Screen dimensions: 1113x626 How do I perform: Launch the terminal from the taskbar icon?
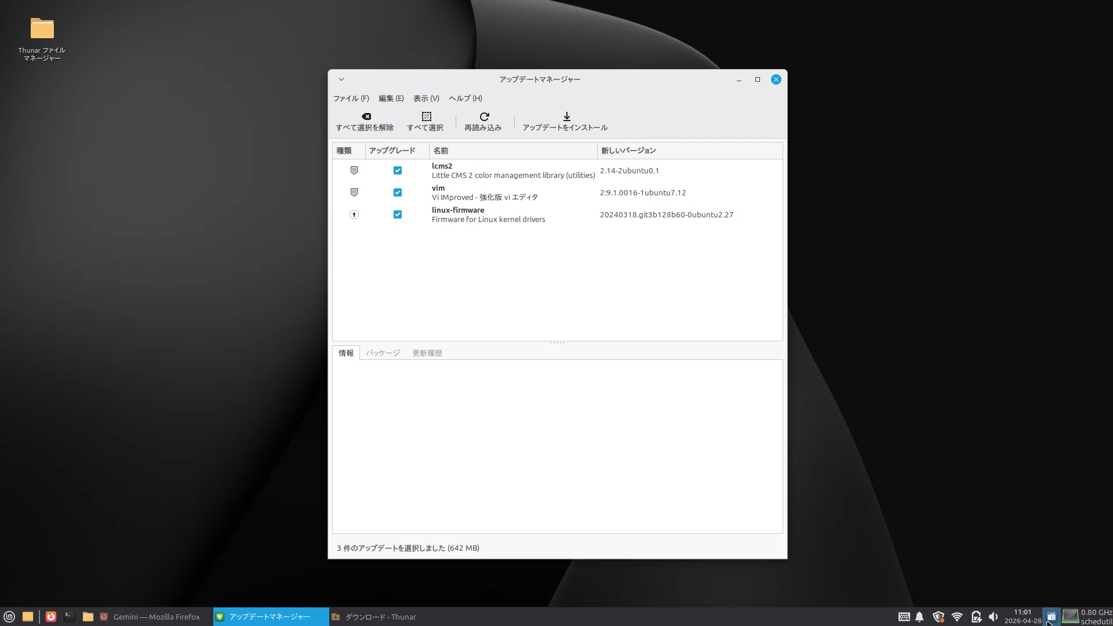(70, 617)
